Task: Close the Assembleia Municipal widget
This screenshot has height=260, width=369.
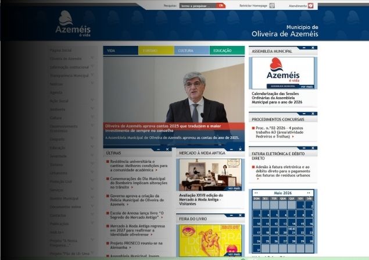Action: 313,48
